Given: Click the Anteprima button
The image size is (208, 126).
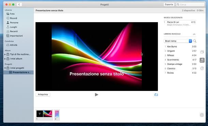Looking at the screenshot, I should click(43, 94).
